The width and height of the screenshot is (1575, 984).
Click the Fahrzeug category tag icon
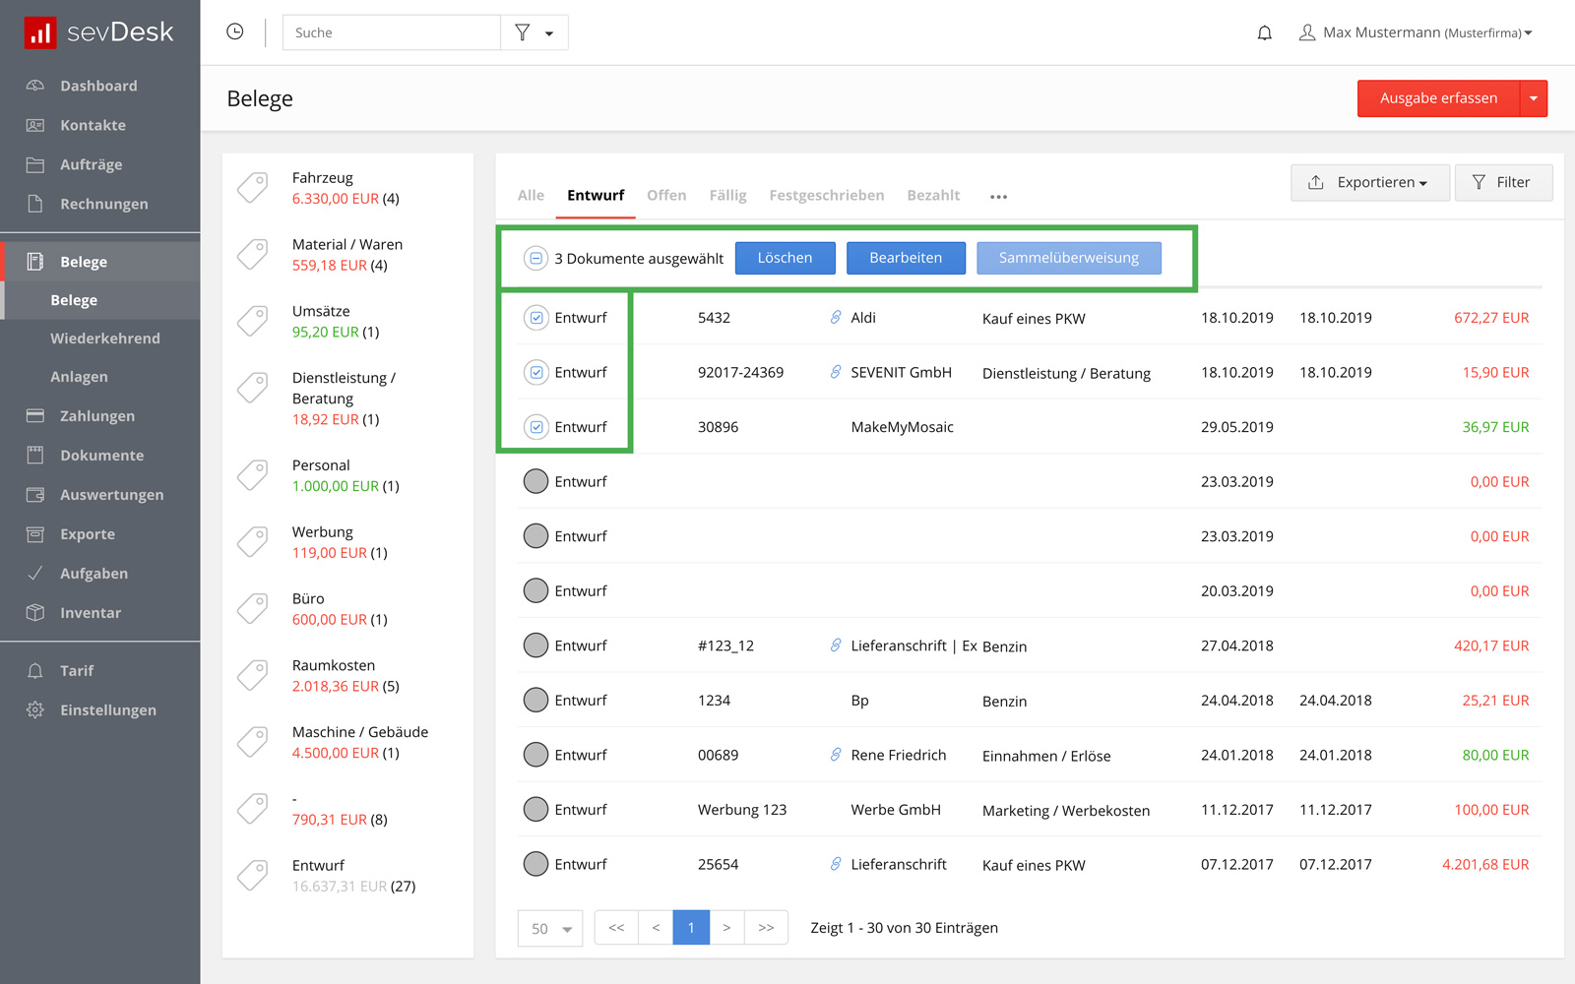pos(253,188)
